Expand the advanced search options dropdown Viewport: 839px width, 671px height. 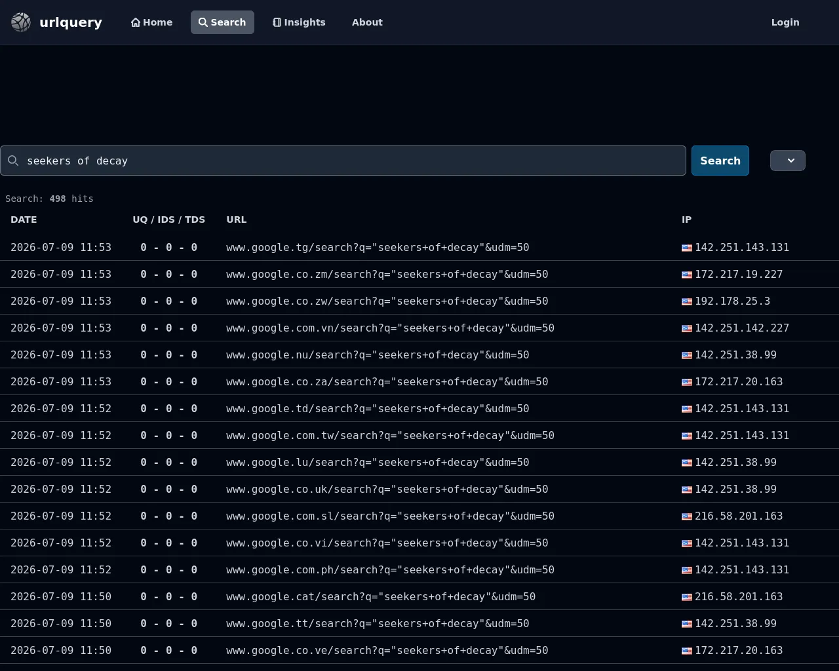tap(788, 161)
